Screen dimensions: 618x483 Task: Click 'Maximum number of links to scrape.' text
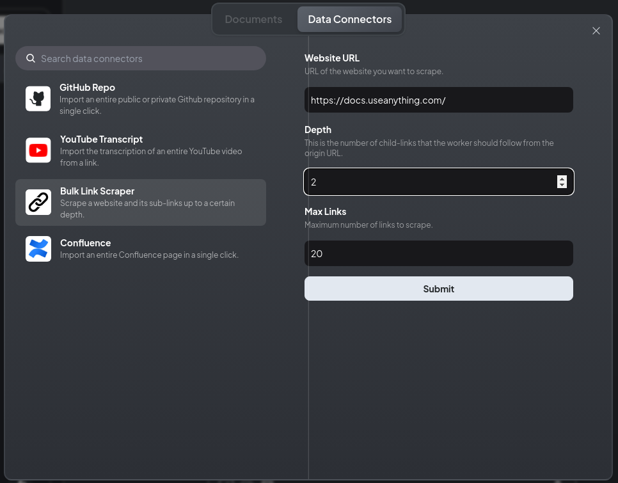[368, 225]
